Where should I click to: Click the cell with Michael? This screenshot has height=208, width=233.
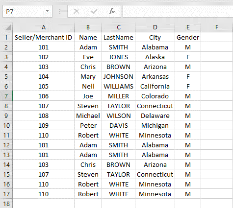88,116
